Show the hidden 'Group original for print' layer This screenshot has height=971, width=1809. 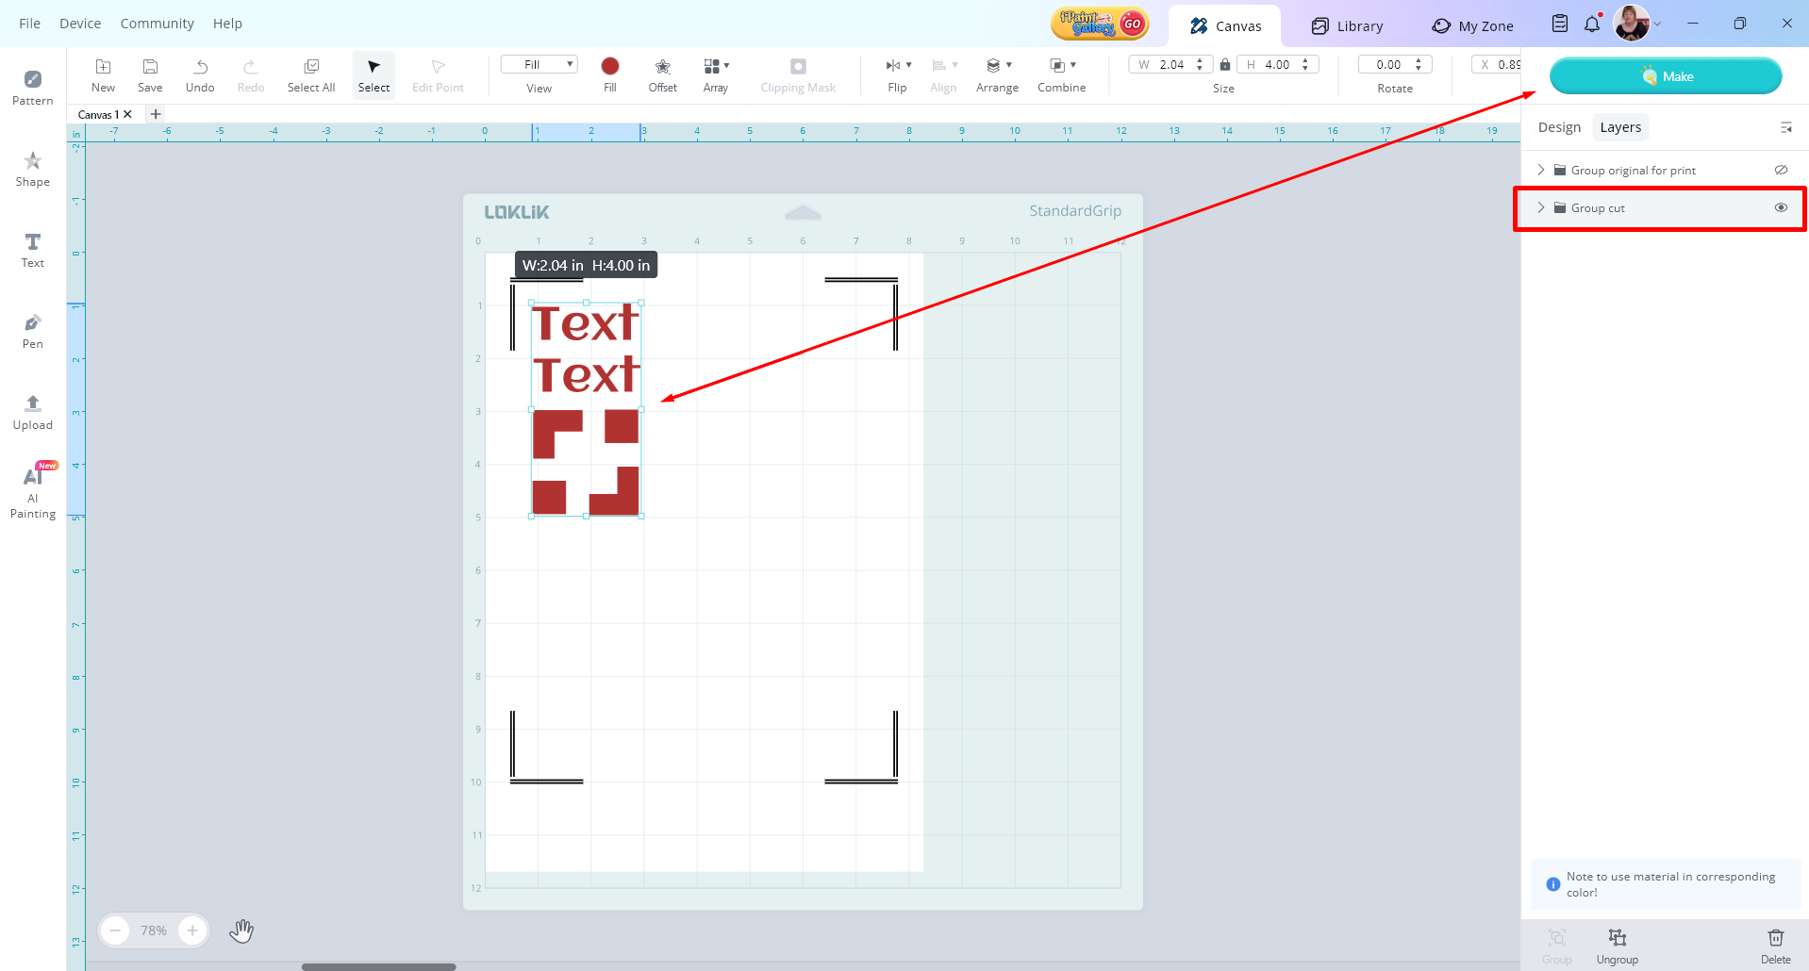1781,171
